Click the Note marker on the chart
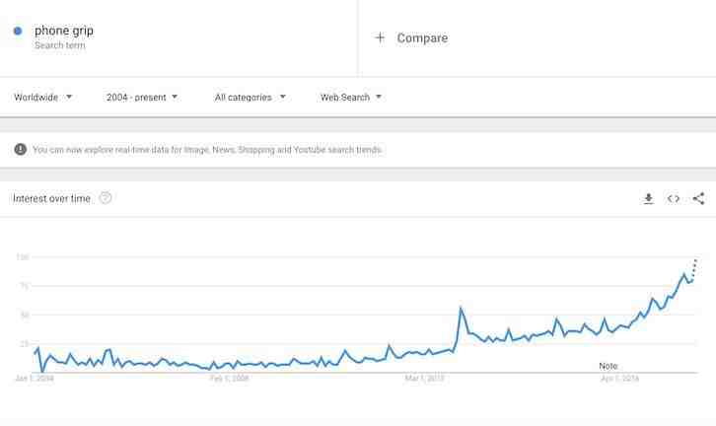Image resolution: width=716 pixels, height=426 pixels. [x=609, y=366]
